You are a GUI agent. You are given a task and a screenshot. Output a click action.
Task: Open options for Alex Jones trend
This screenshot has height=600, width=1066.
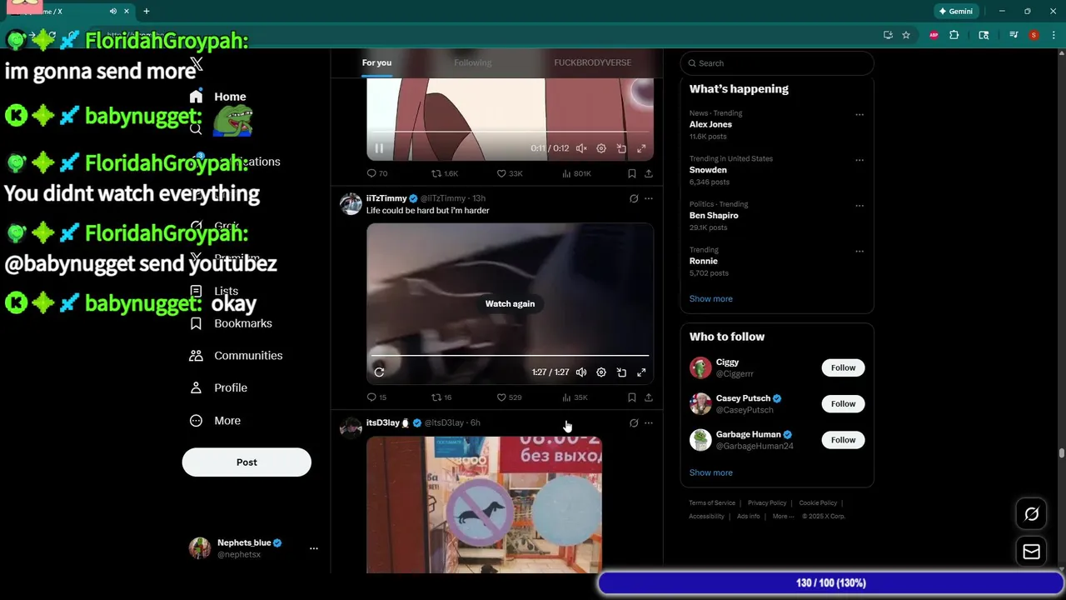tap(859, 115)
